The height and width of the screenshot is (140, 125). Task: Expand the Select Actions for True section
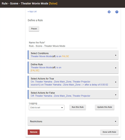(73, 82)
